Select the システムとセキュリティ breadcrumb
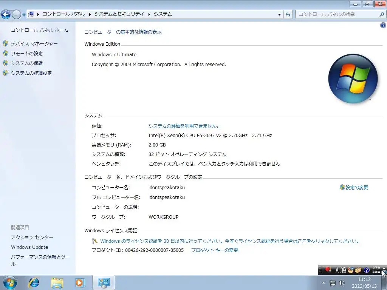 (119, 14)
